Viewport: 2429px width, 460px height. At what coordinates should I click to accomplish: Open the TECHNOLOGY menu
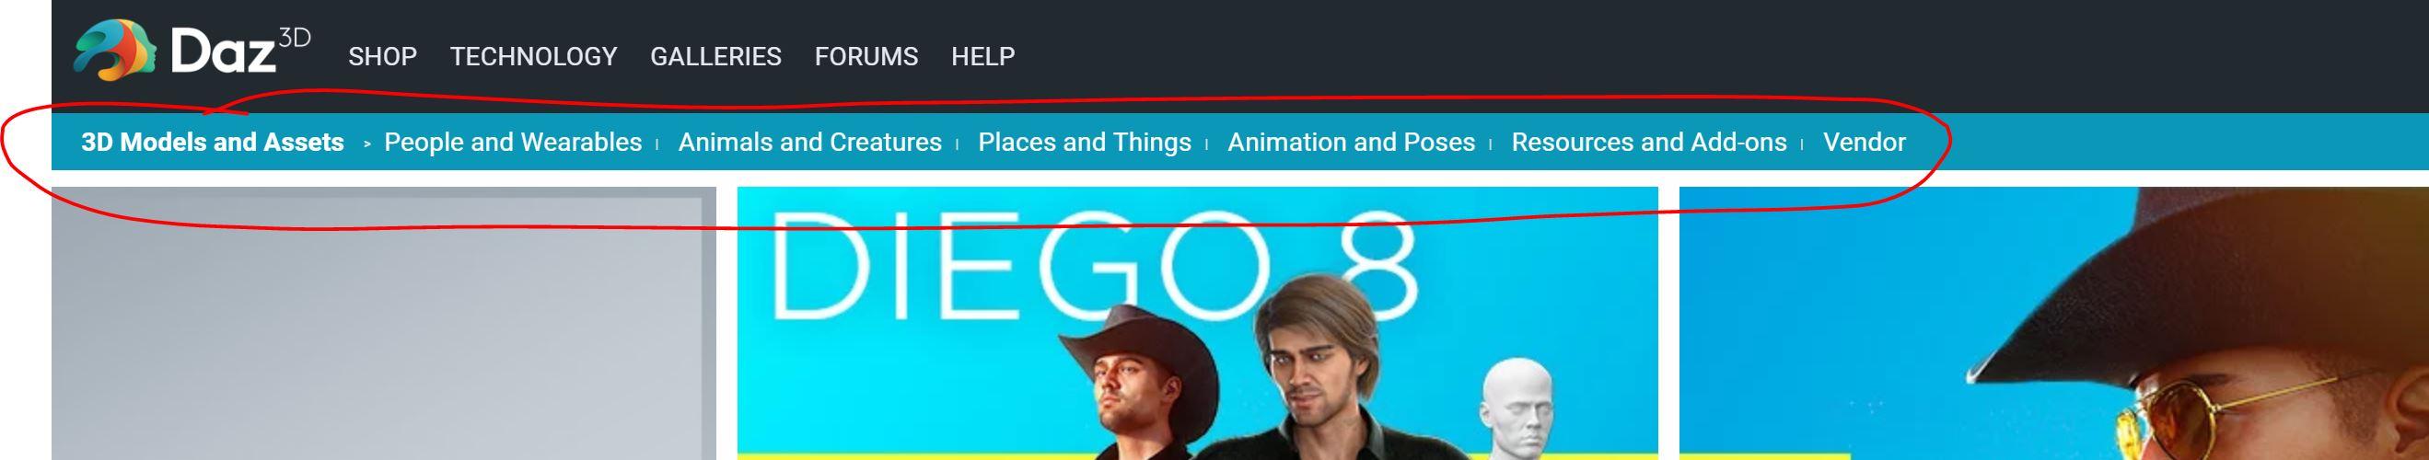coord(534,56)
